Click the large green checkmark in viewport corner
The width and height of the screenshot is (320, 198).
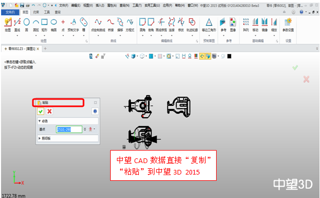(x=295, y=67)
